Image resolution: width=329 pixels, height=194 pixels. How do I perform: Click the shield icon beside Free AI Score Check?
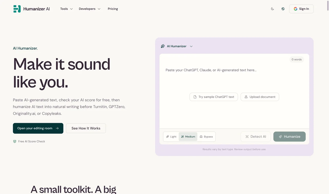pos(15,141)
